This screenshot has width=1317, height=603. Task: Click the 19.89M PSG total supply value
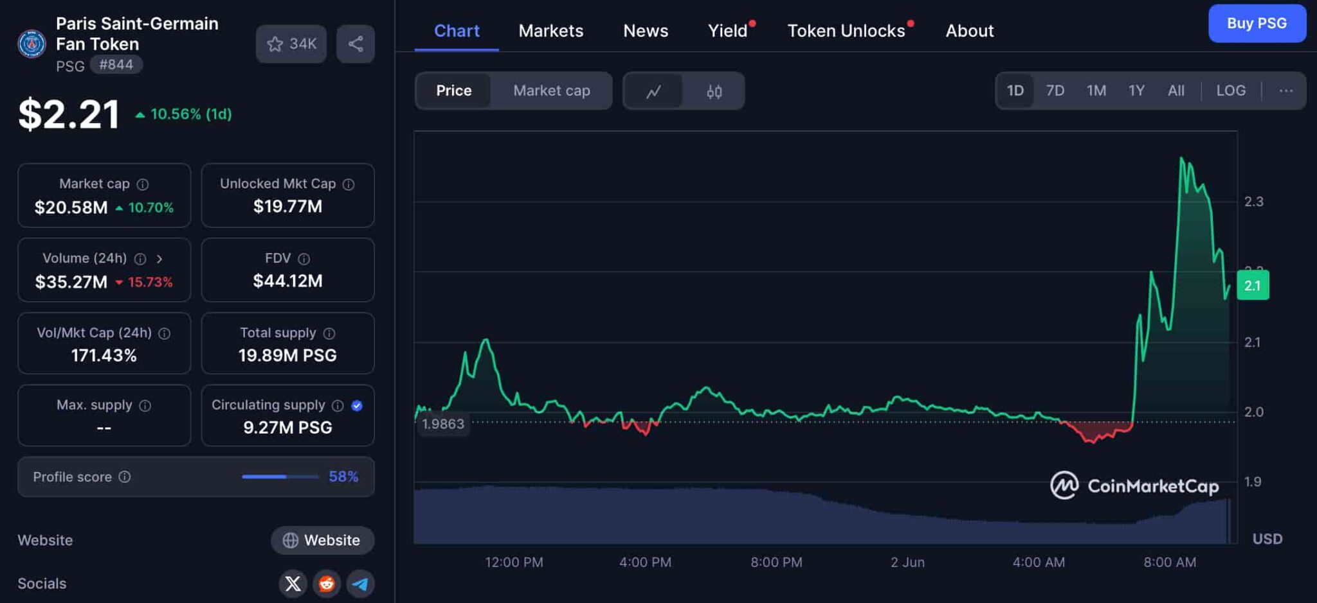[x=287, y=355]
